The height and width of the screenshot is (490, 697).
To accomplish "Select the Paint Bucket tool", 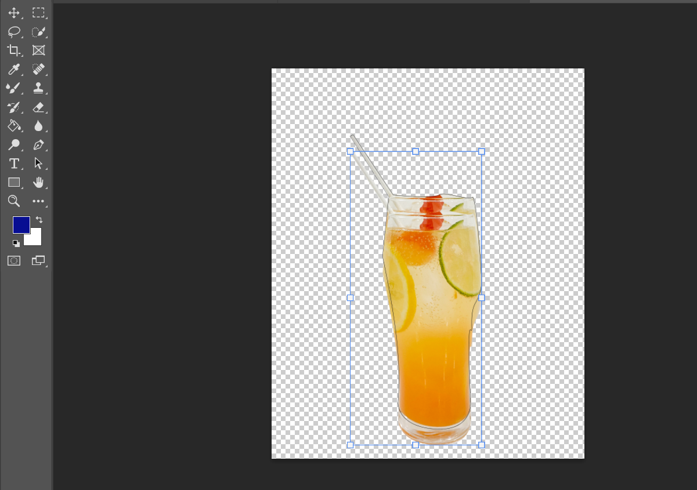I will [14, 126].
